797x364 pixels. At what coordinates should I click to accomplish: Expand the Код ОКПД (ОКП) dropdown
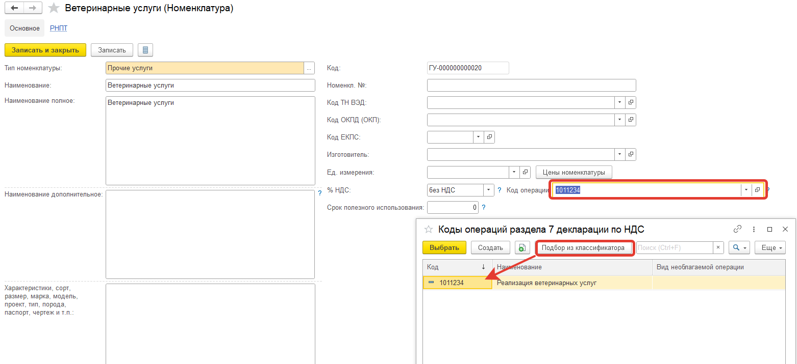click(x=619, y=120)
